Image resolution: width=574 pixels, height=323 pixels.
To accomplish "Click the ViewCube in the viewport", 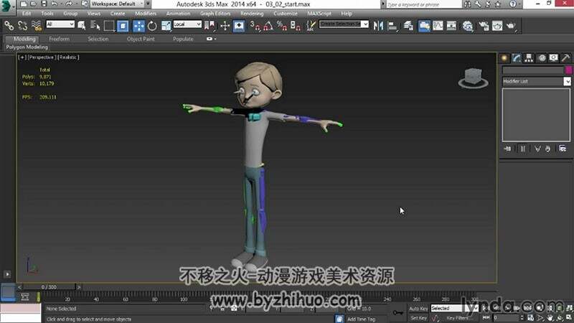I will click(x=474, y=78).
